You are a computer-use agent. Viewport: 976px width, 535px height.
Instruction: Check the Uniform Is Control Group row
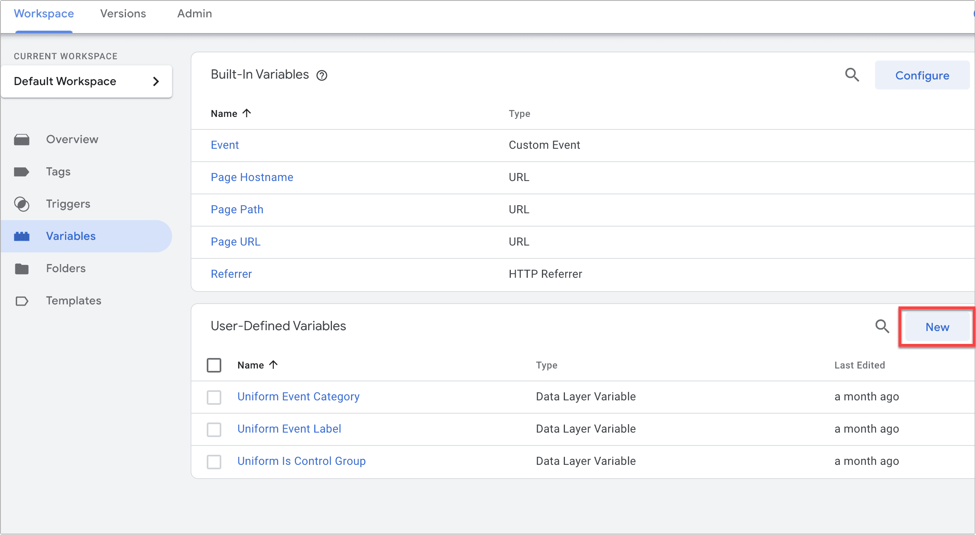[x=214, y=462]
